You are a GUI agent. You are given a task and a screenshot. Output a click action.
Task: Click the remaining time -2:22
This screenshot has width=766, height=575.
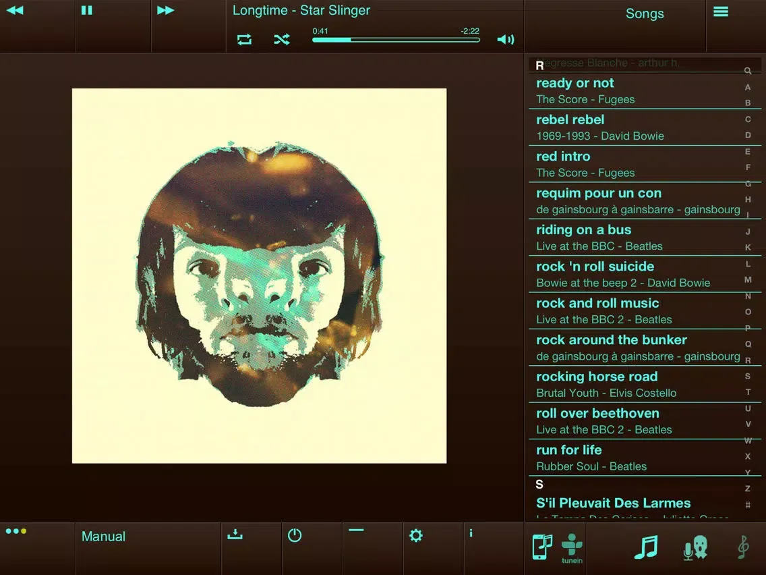(x=470, y=31)
